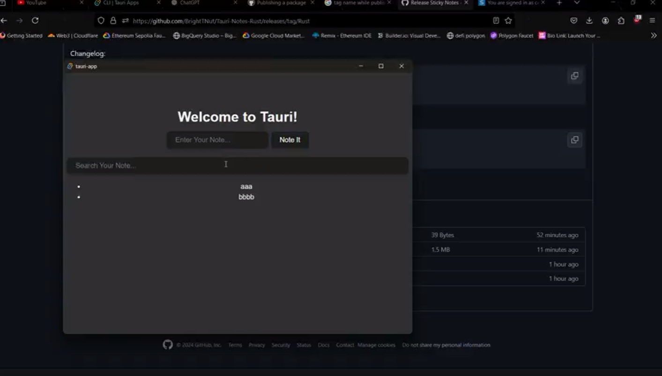The width and height of the screenshot is (662, 376).
Task: Open the Firefox hamburger application menu
Action: [x=652, y=21]
